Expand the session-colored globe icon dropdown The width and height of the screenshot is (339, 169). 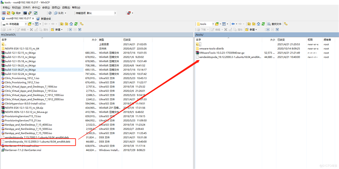coord(132,13)
